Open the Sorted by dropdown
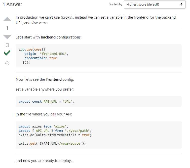 pos(155,5)
